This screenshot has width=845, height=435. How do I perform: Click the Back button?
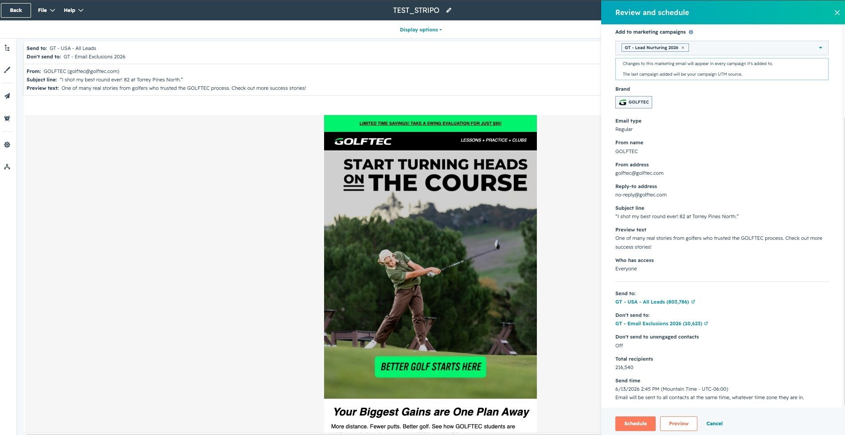point(16,10)
